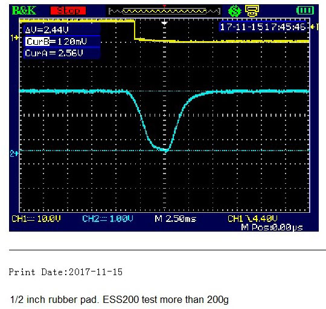
Task: Click the green battery level icon
Action: (x=305, y=10)
